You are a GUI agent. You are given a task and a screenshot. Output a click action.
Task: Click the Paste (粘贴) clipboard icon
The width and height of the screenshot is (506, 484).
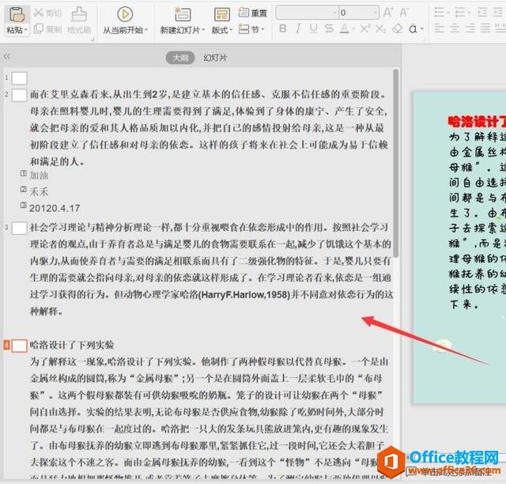click(x=17, y=15)
